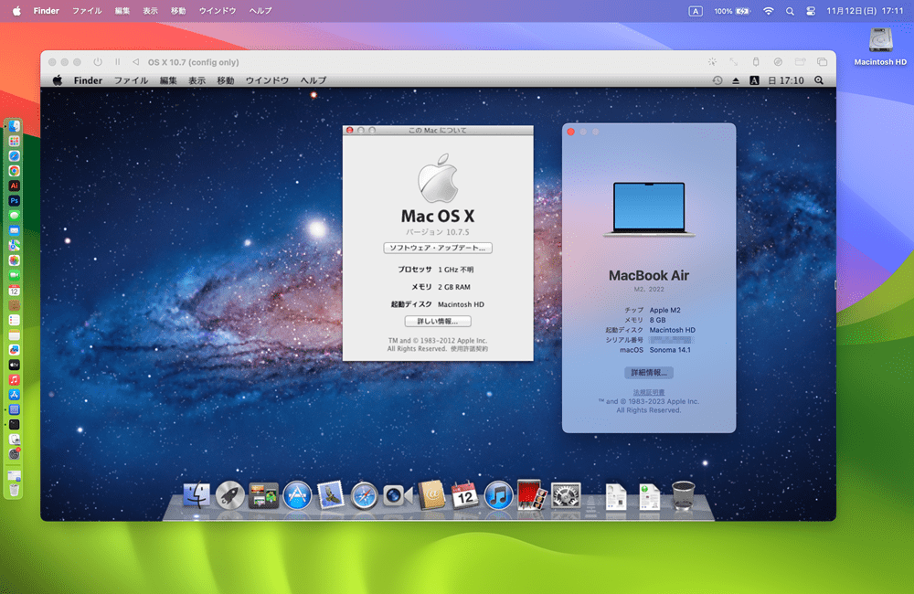Screen dimensions: 914x594
Task: Open guest ファイル menu
Action: click(131, 80)
